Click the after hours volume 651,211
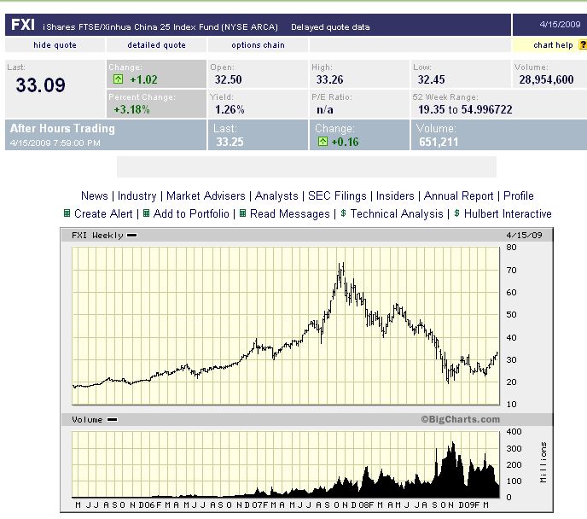 click(x=439, y=142)
